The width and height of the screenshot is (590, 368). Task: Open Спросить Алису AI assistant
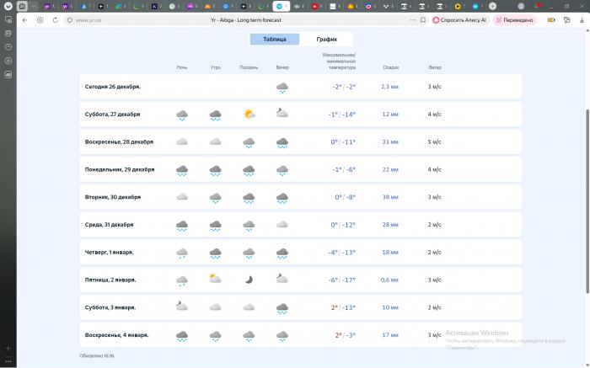(x=460, y=19)
